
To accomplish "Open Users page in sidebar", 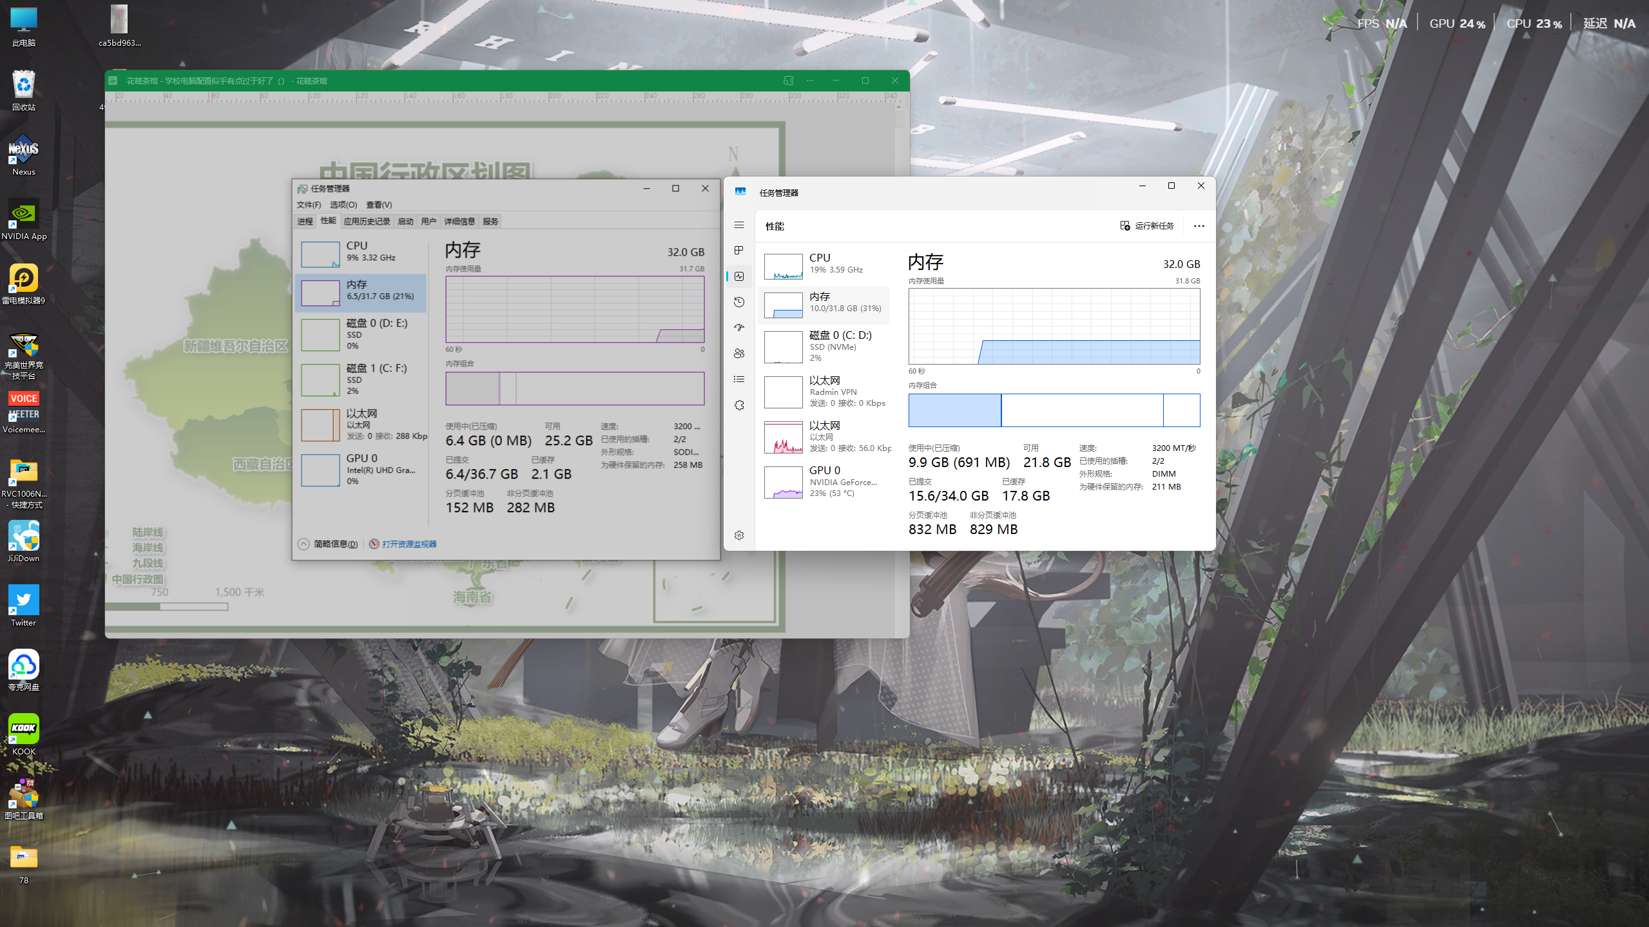I will pos(739,354).
